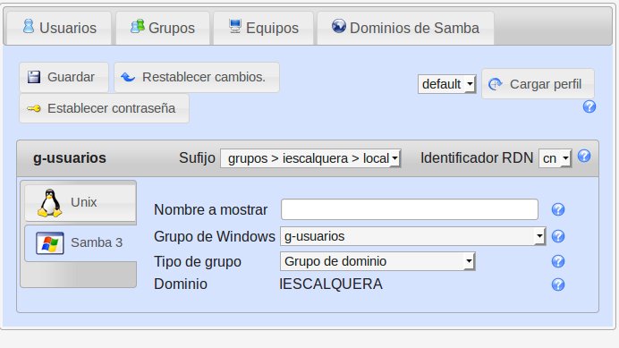Viewport: 619px width, 348px height.
Task: Open the Identificador RDN dropdown
Action: tap(555, 158)
